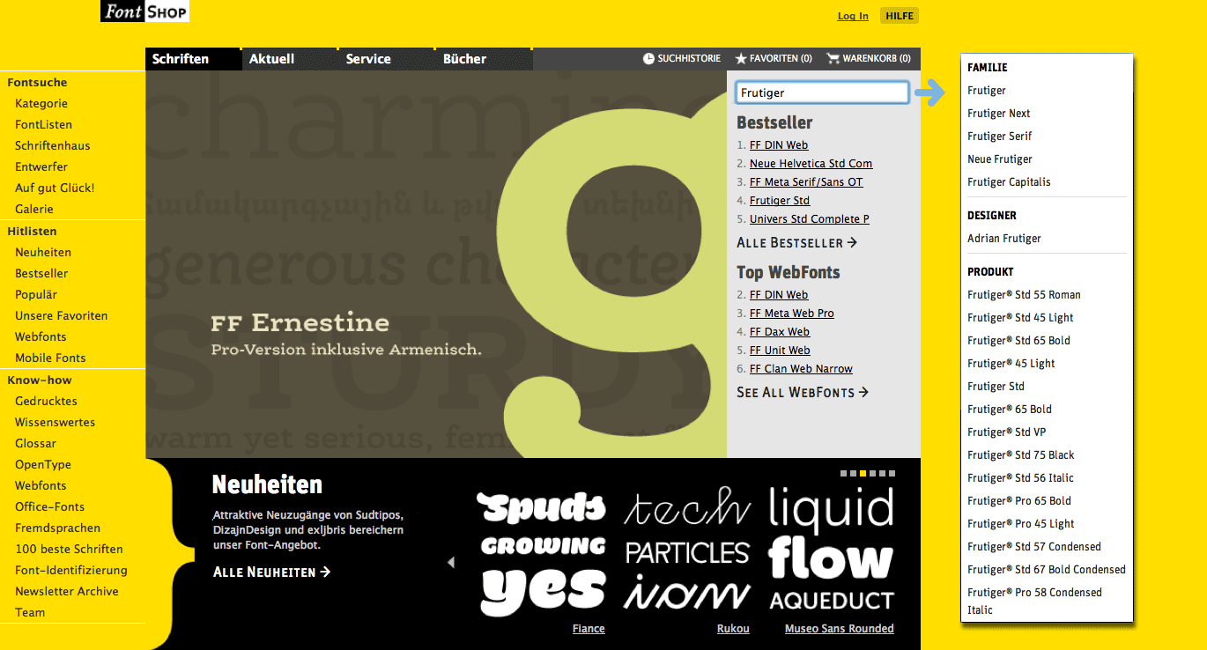The width and height of the screenshot is (1207, 650).
Task: Click the Log In link
Action: click(x=853, y=16)
